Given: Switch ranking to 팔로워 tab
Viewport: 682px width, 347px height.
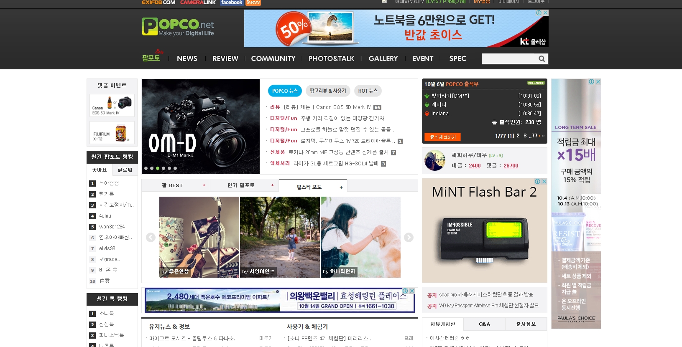Looking at the screenshot, I should [125, 170].
